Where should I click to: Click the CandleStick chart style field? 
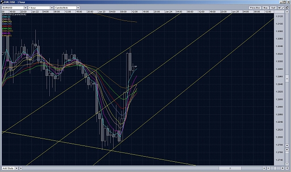pyautogui.click(x=66, y=8)
